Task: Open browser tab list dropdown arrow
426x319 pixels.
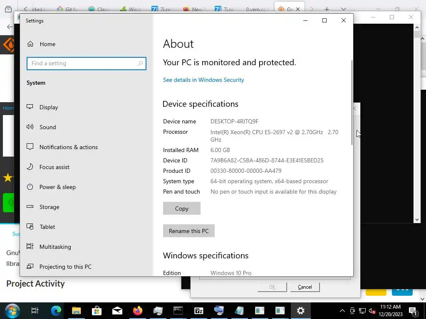Action: (343, 9)
